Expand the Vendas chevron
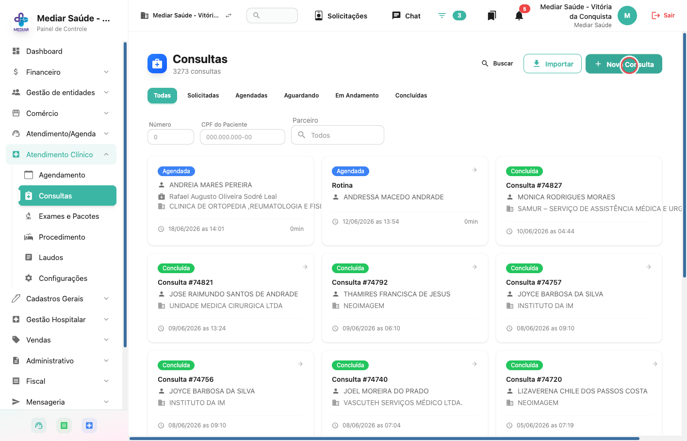The height and width of the screenshot is (441, 687). coord(106,340)
